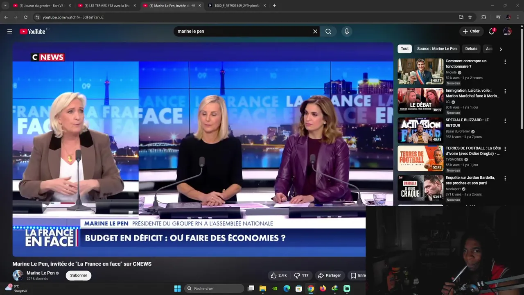Open the TERRES DE FOOTBALL thumbnail
This screenshot has width=524, height=295.
[x=420, y=158]
